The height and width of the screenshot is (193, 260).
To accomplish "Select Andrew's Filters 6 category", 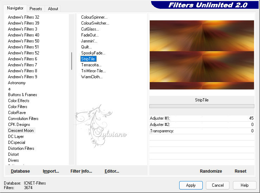I will pos(22,59).
